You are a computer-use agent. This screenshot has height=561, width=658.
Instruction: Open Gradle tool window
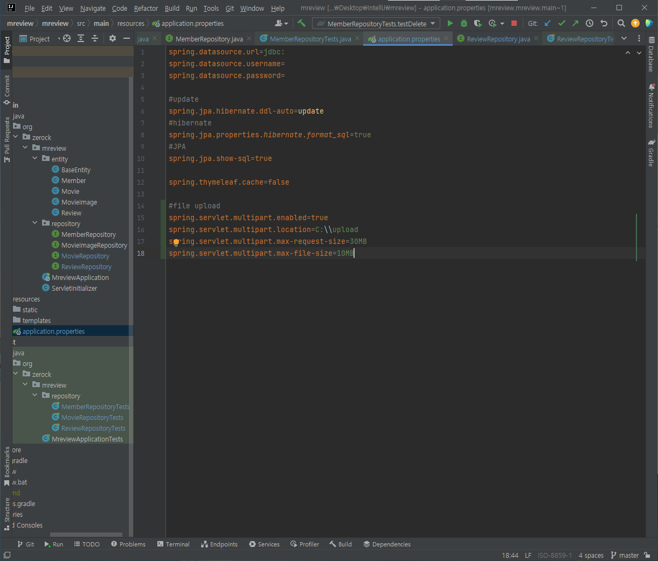(652, 153)
